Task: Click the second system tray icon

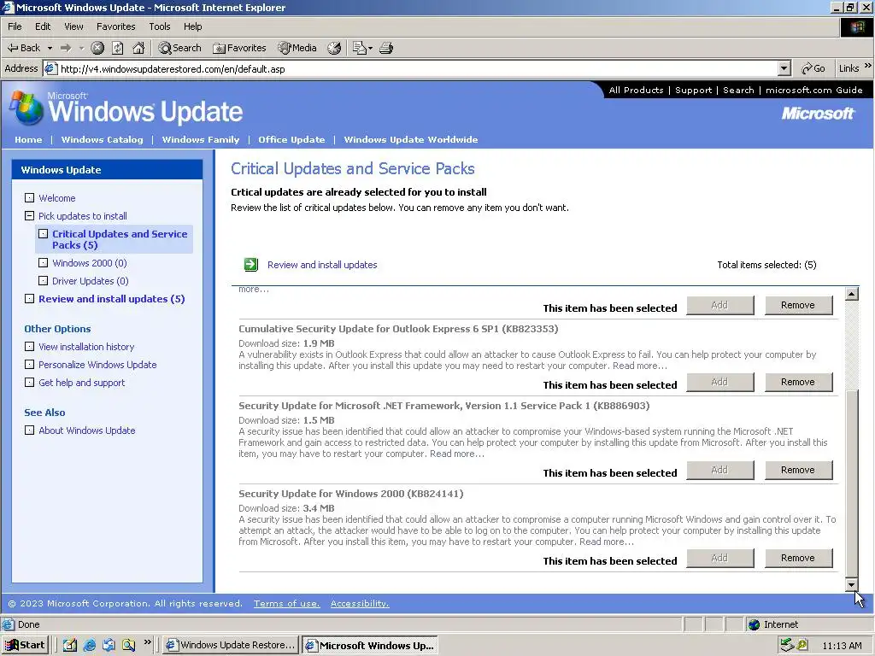Action: 802,645
